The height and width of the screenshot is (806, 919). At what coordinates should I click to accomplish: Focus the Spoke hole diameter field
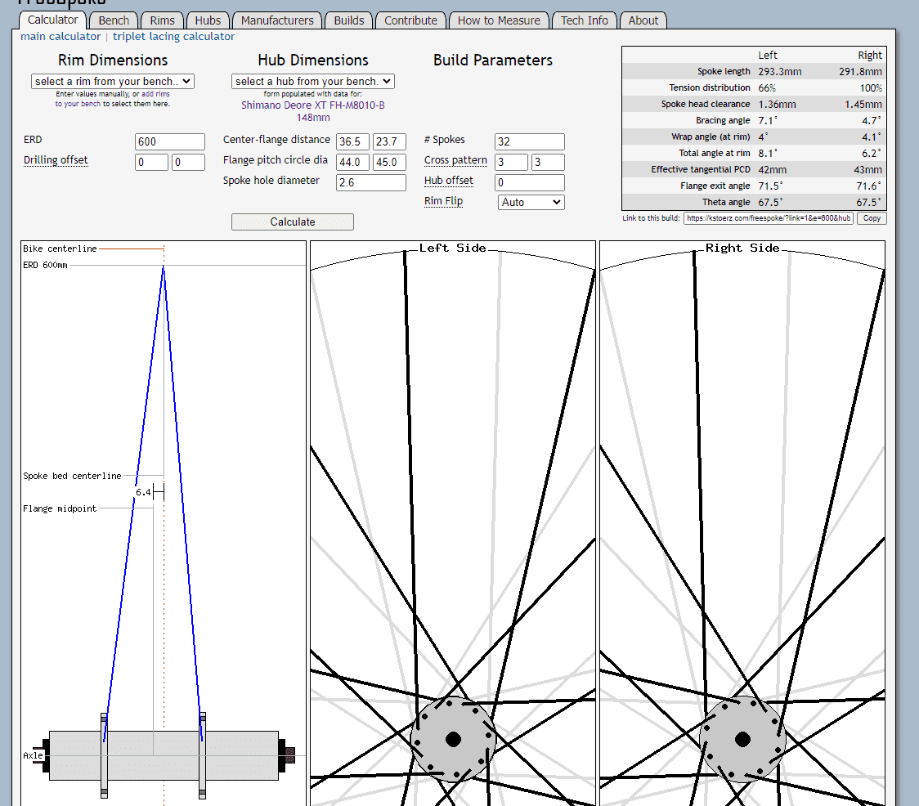point(370,182)
